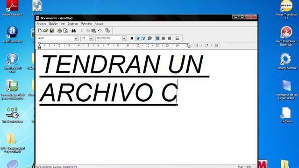Open the Archivo menu
This screenshot has height=168, width=299.
[42, 24]
